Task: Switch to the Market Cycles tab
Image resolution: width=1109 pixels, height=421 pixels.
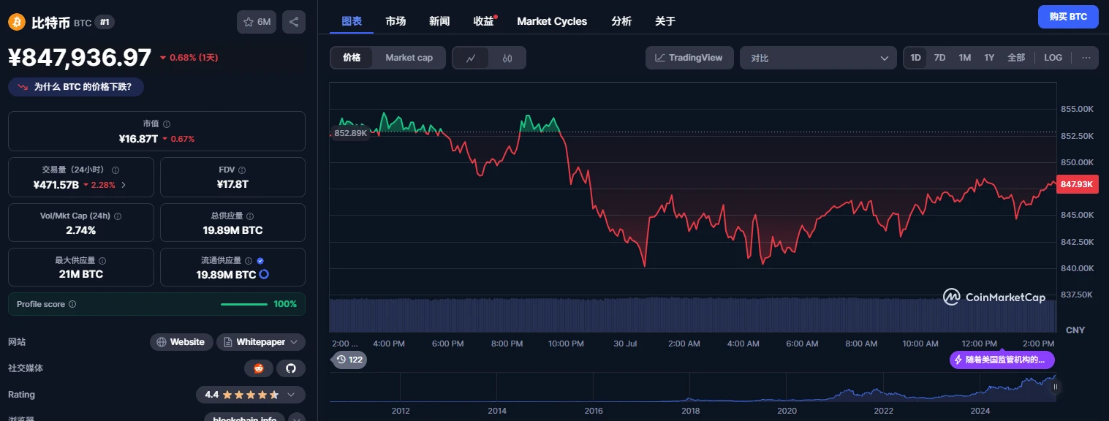Action: (x=552, y=21)
